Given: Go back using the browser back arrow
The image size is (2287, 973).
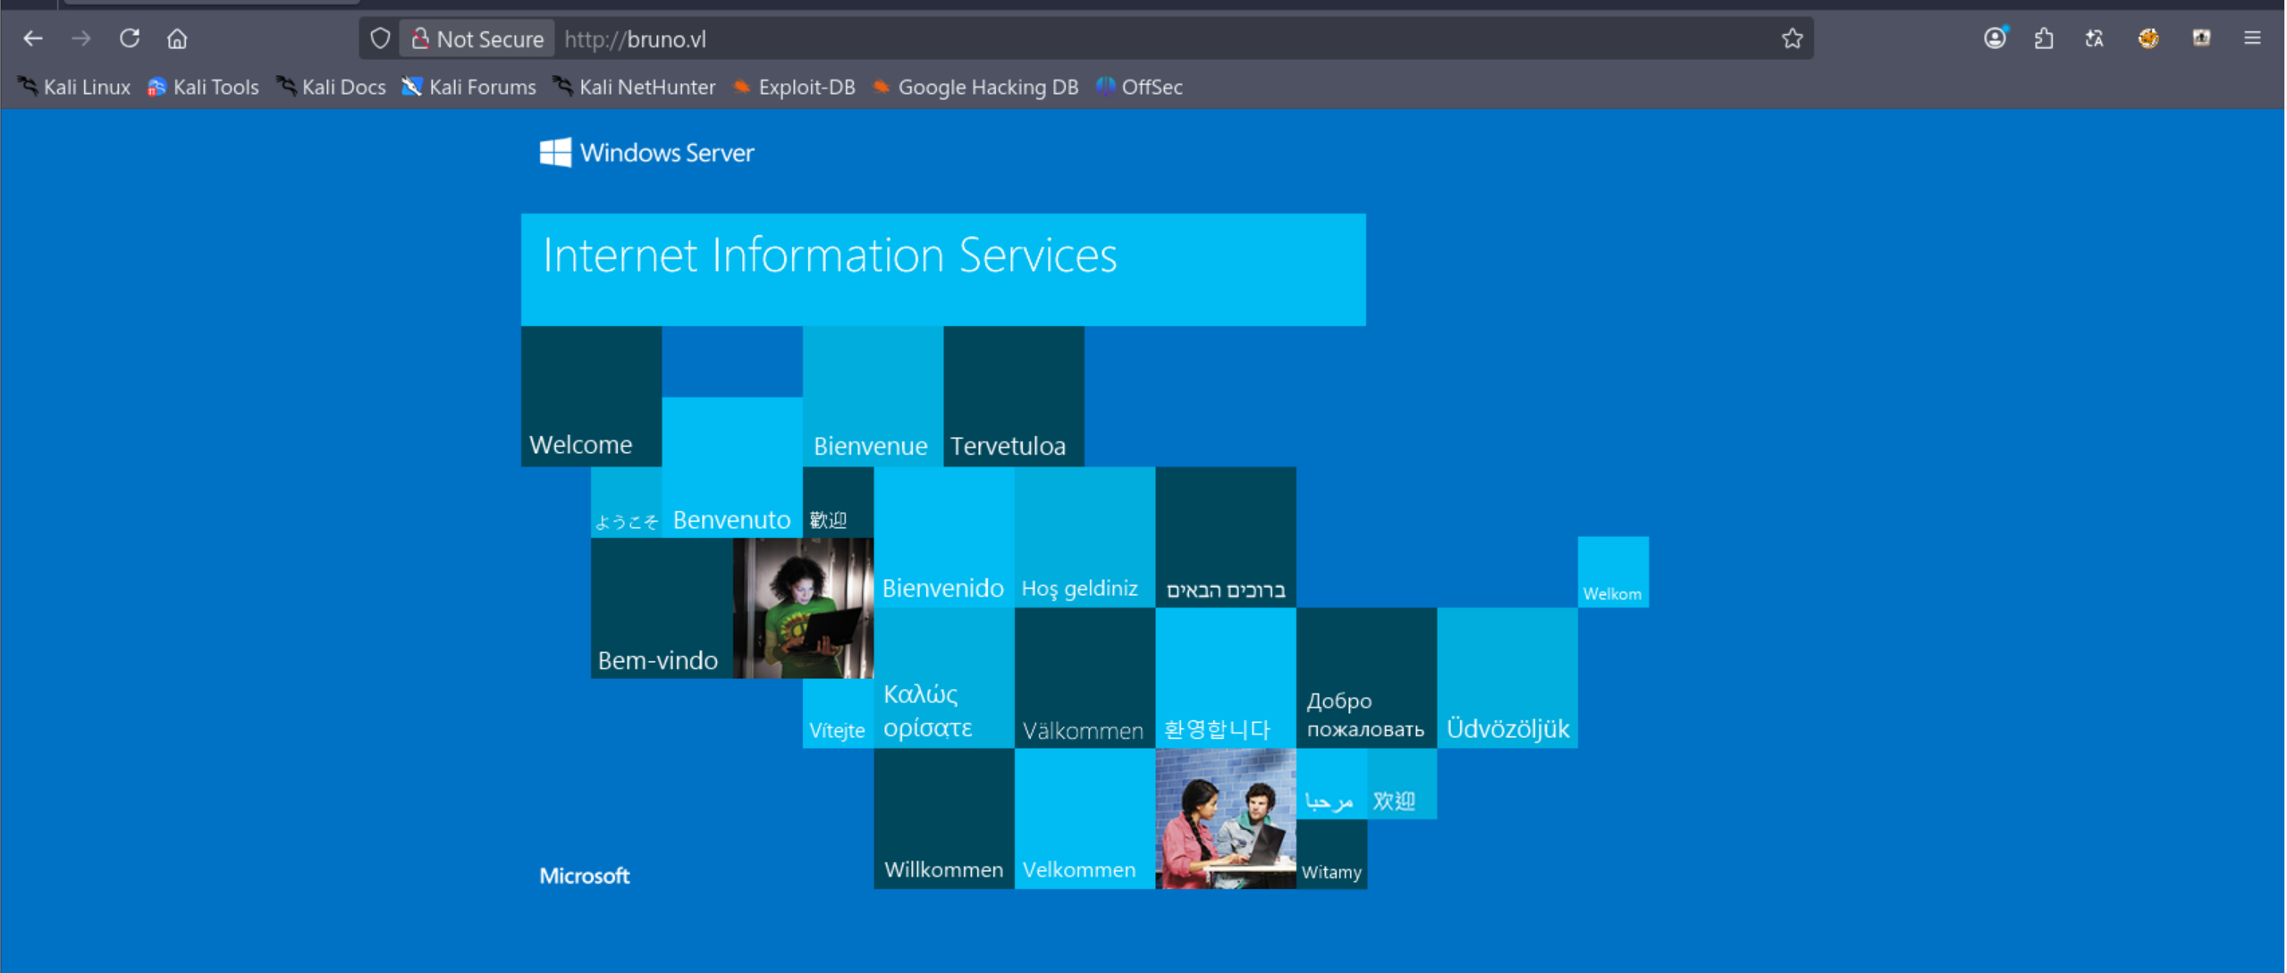Looking at the screenshot, I should pos(33,38).
